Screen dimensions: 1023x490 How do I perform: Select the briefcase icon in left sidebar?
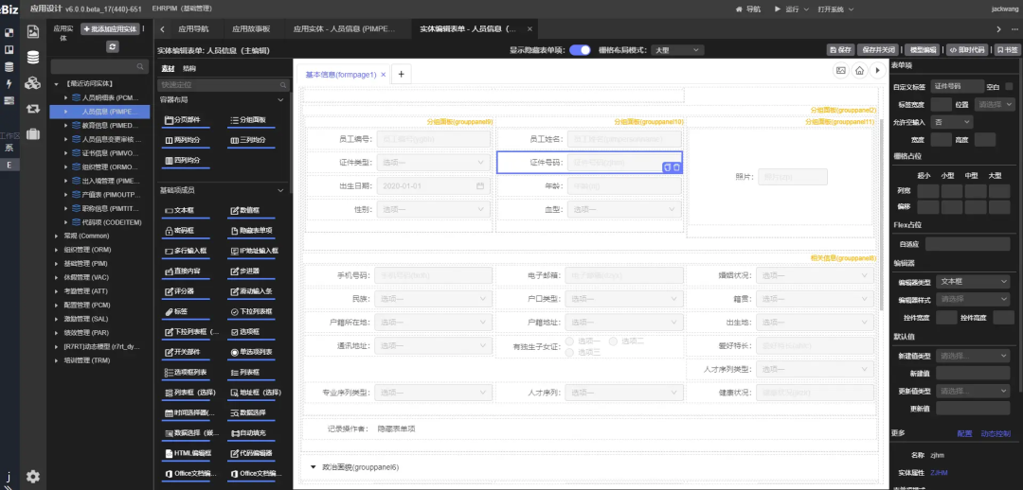tap(33, 133)
